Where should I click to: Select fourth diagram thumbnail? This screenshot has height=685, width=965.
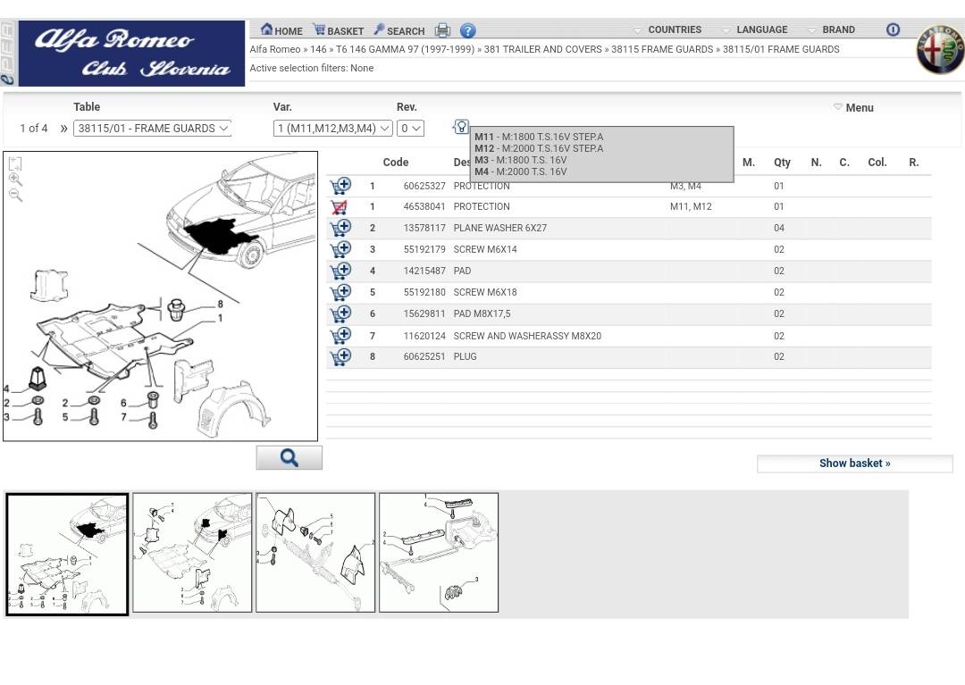click(439, 552)
